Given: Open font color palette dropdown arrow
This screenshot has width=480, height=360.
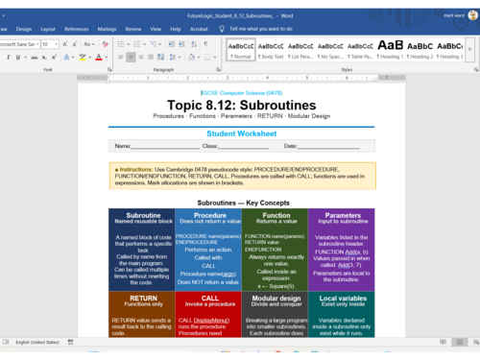Looking at the screenshot, I should click(107, 58).
